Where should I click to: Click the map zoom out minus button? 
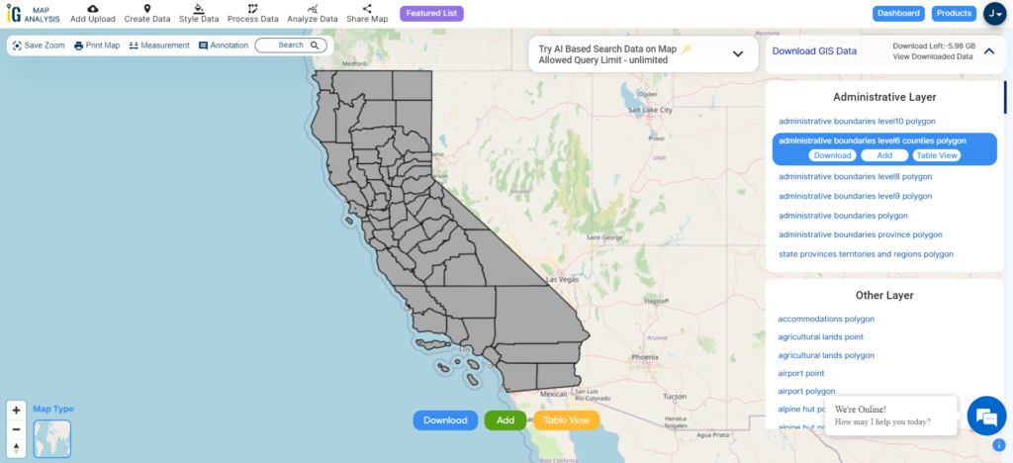pos(17,428)
